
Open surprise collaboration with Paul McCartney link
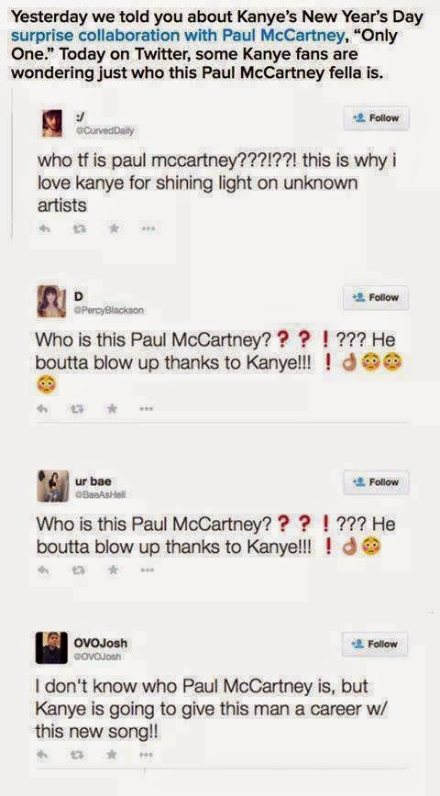click(177, 36)
